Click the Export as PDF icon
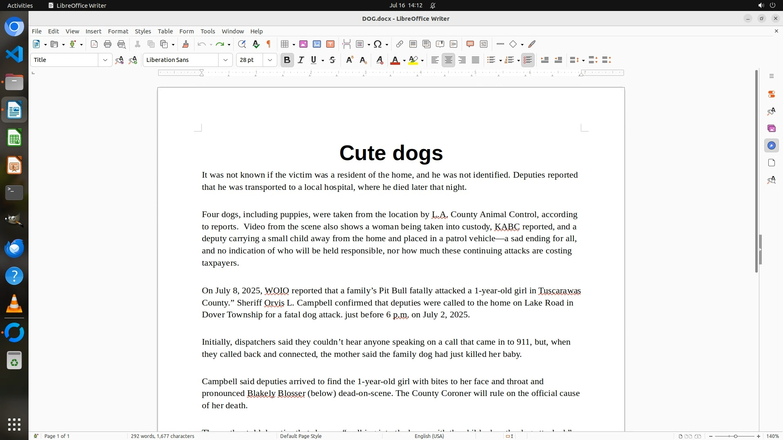The width and height of the screenshot is (783, 440). 94,44
